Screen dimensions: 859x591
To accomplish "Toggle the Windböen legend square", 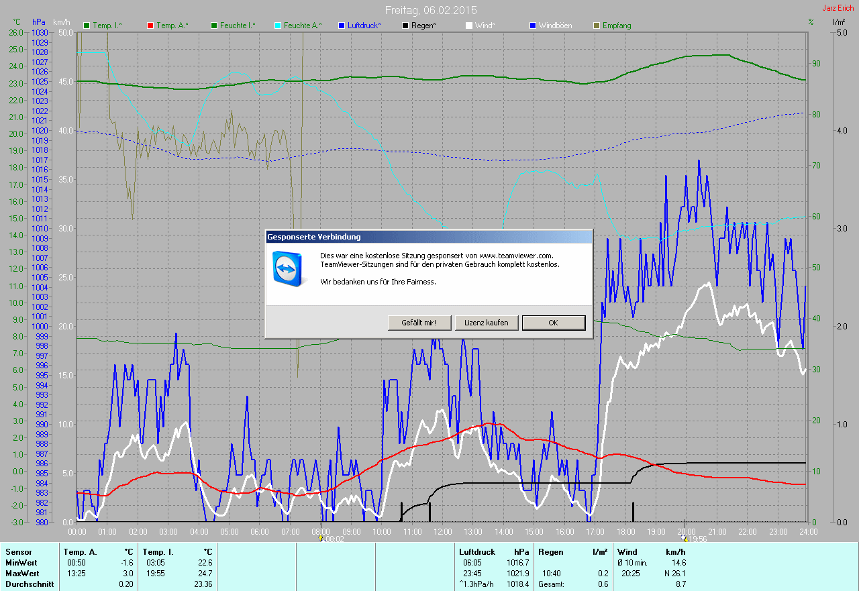I will point(532,25).
